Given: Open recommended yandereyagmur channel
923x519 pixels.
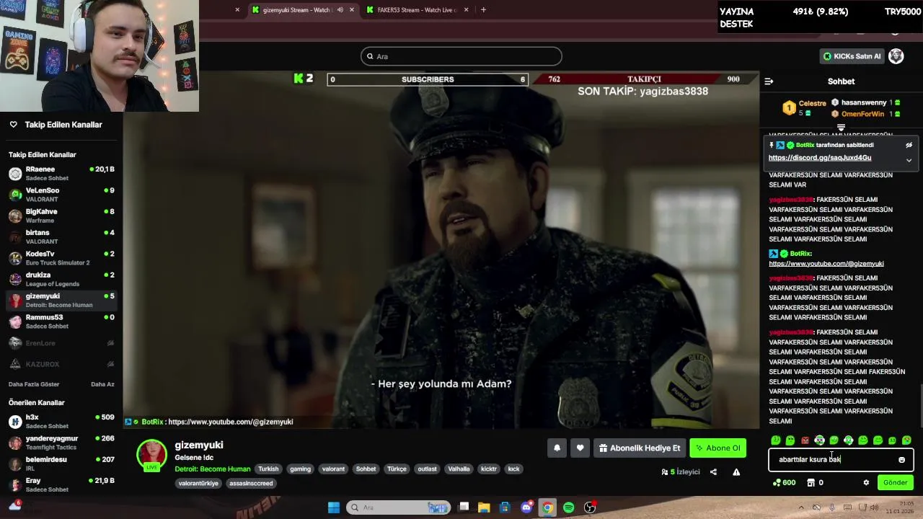Looking at the screenshot, I should (61, 443).
